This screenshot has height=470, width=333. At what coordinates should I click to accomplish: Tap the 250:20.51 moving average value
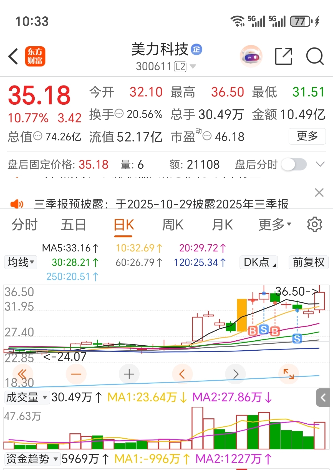(x=72, y=277)
